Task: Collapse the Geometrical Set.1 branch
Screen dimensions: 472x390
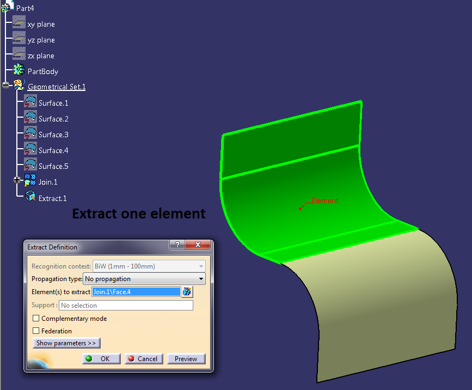Action: [5, 85]
